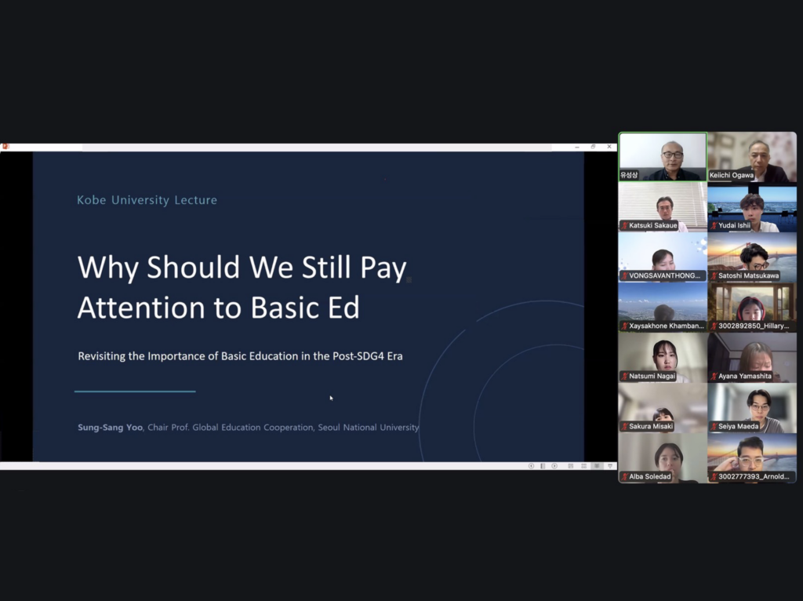Image resolution: width=803 pixels, height=601 pixels.
Task: Click muted mic icon beside Alba Soledad
Action: point(625,476)
